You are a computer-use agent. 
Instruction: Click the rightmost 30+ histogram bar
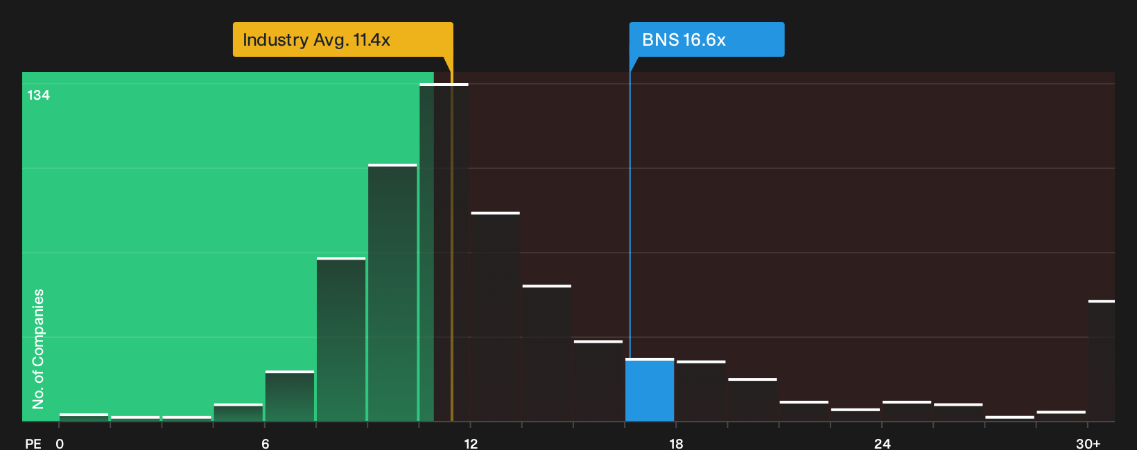point(1102,361)
